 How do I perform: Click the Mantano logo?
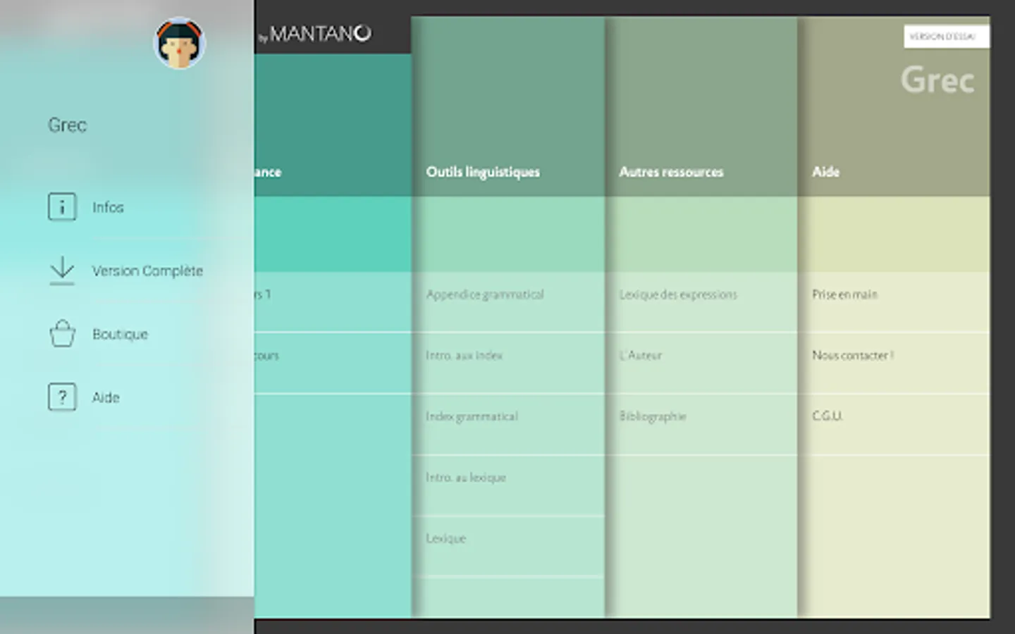click(314, 34)
